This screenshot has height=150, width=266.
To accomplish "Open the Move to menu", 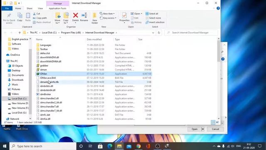I will point(57,18).
